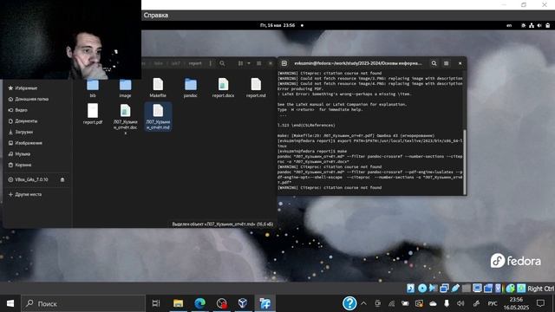This screenshot has height=312, width=555.
Task: Open Windows Start menu
Action: click(x=10, y=303)
